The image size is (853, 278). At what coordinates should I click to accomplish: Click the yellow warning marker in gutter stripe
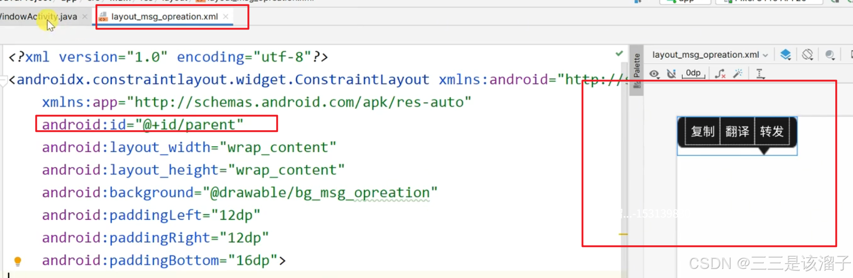[623, 234]
